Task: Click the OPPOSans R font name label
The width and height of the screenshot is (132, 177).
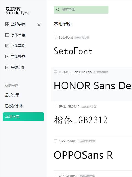Action: [x=69, y=141]
